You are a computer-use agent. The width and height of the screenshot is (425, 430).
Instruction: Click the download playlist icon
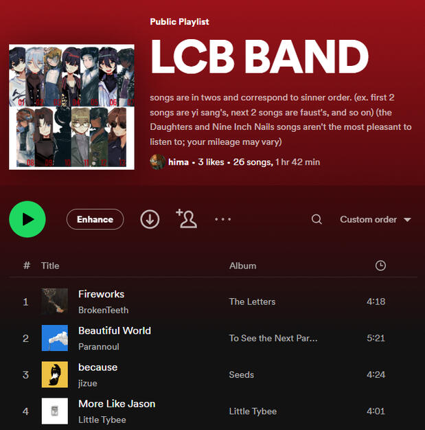pyautogui.click(x=150, y=219)
